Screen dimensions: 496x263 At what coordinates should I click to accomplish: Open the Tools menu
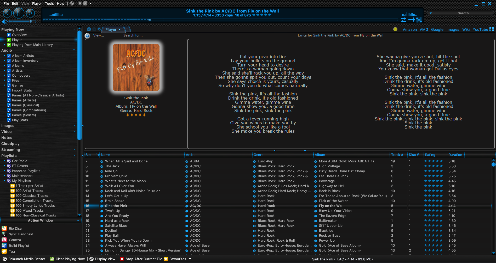tap(49, 3)
